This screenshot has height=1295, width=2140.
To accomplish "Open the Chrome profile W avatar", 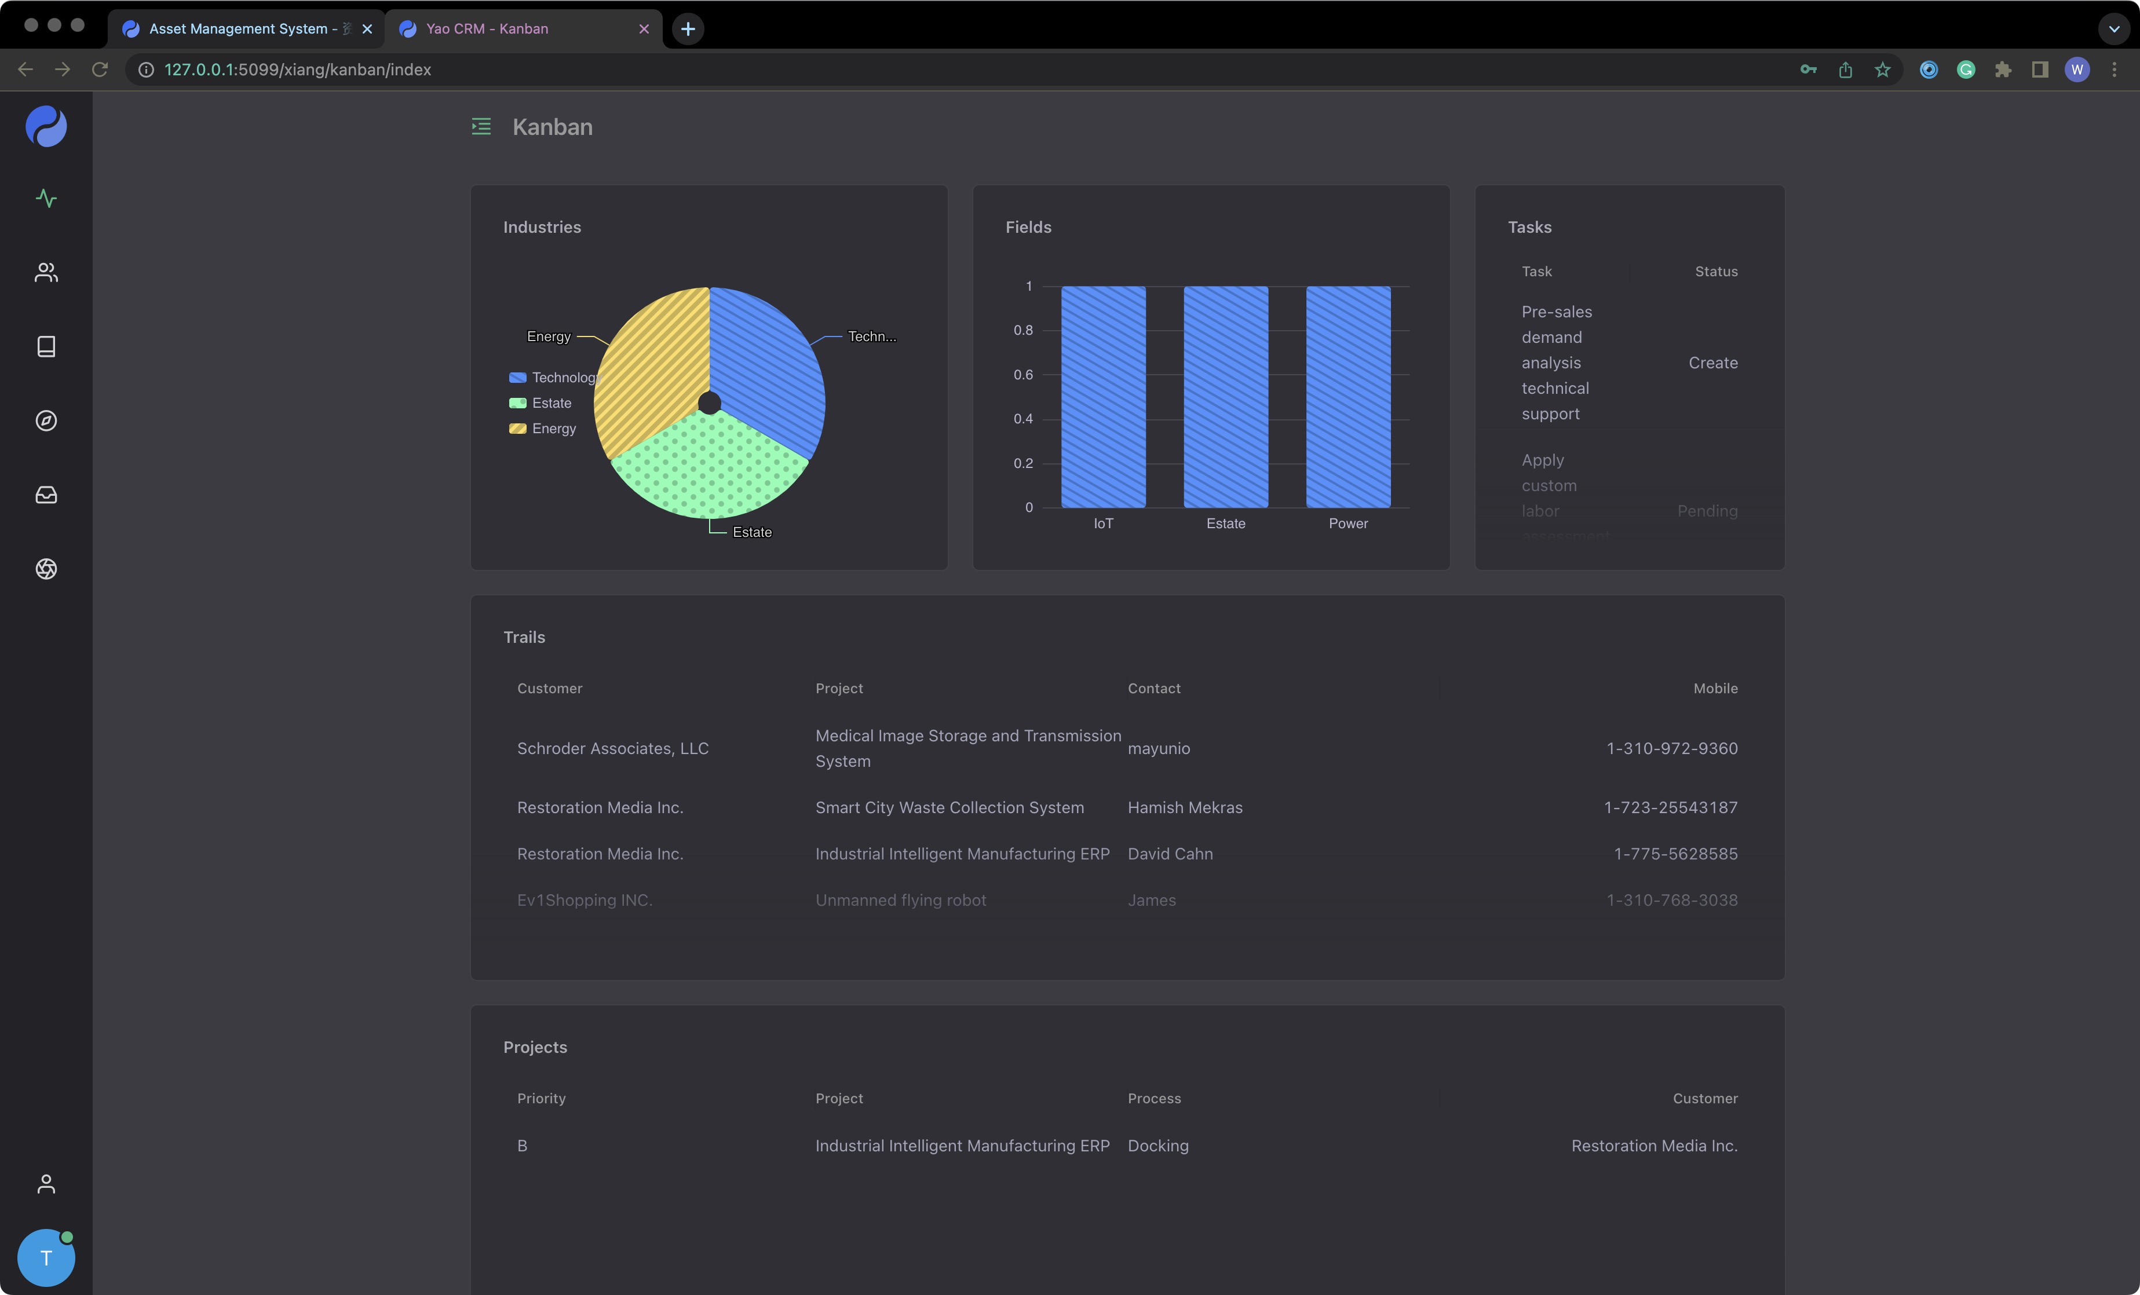I will click(2077, 69).
